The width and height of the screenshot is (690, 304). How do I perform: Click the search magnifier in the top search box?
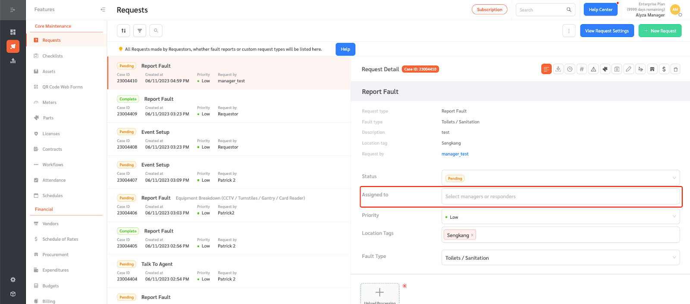click(569, 9)
